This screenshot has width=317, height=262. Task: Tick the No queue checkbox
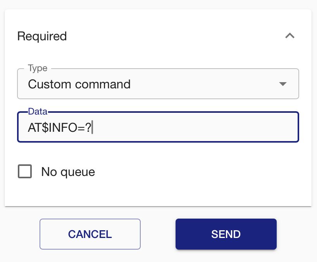25,171
